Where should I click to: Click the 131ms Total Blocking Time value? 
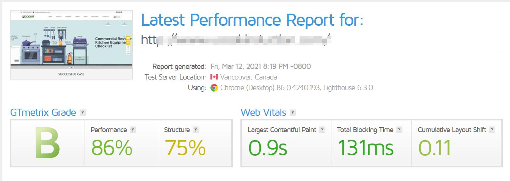click(366, 148)
